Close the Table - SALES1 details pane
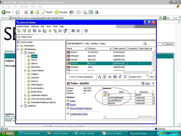The image size is (181, 136). click(153, 83)
